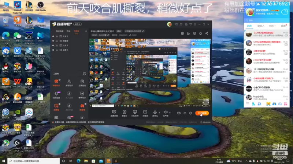Image resolution: width=293 pixels, height=164 pixels.
Task: Open CFHD官方交流9群 chat in QQ
Action: coord(267,61)
